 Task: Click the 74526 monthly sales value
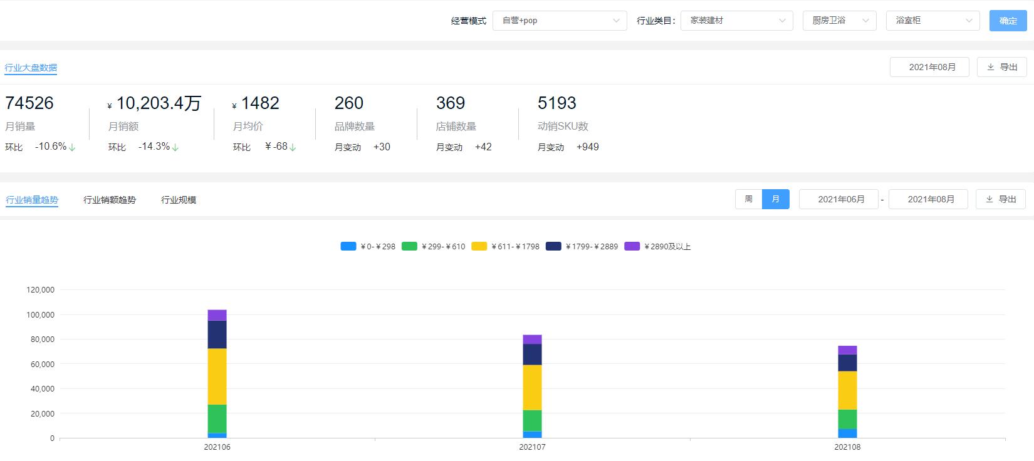click(x=29, y=103)
